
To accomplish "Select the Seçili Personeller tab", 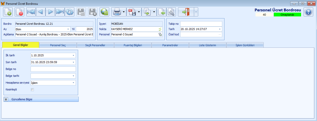I will [x=95, y=45].
